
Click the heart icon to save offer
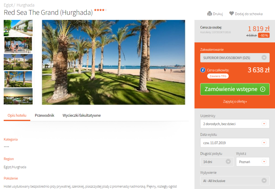231,14
